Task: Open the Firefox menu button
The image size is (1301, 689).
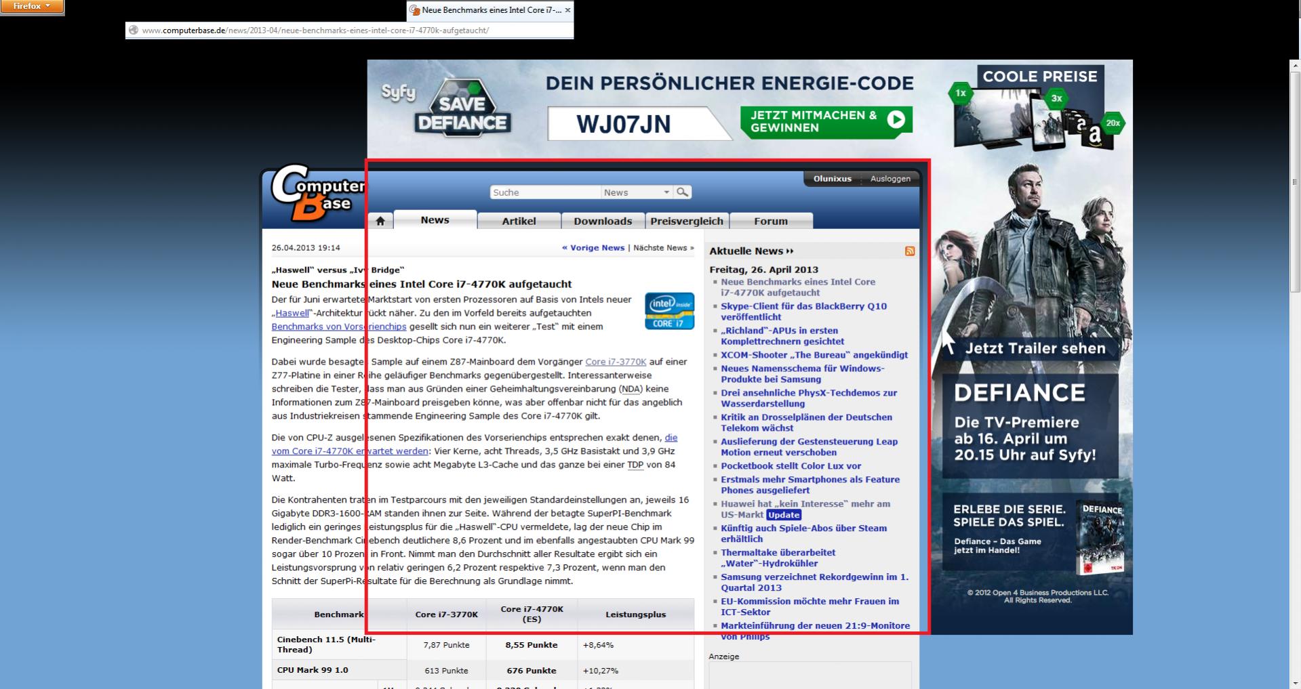Action: click(x=32, y=7)
